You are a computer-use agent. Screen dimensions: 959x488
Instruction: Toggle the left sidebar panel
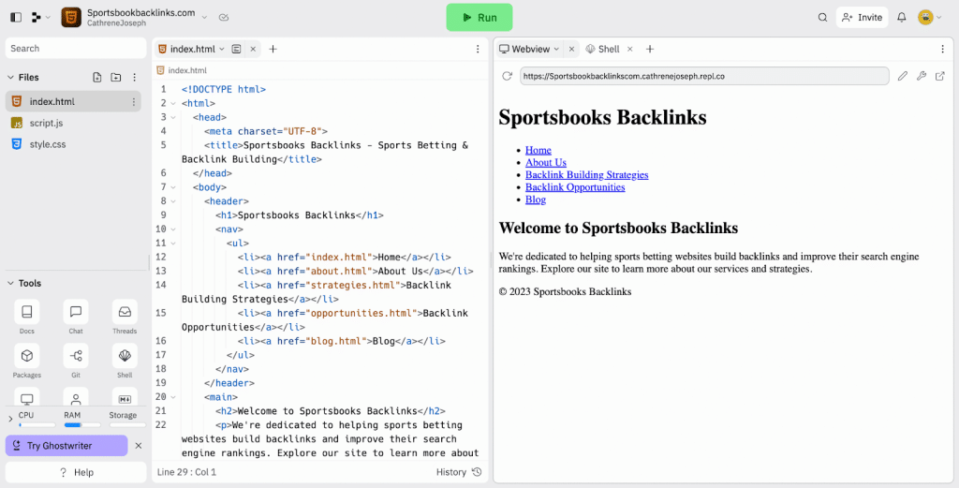[x=16, y=17]
